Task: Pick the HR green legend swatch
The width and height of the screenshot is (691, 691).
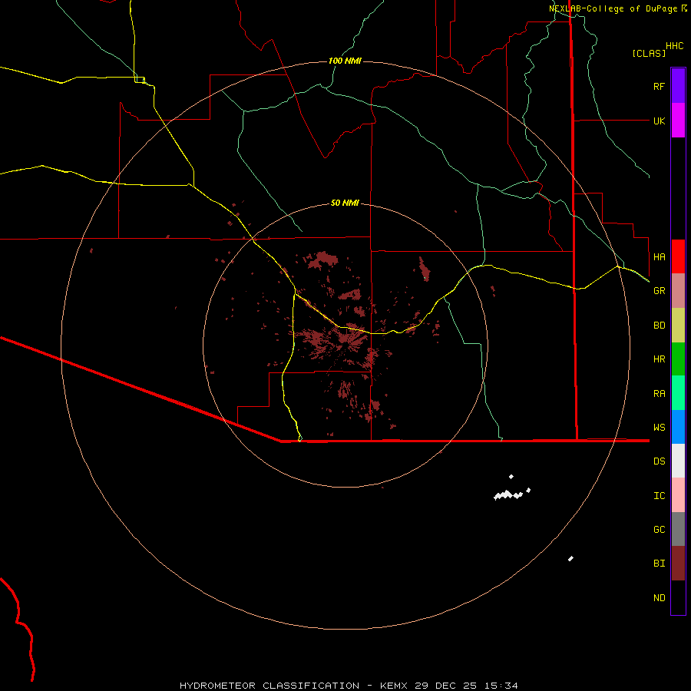Action: tap(678, 359)
